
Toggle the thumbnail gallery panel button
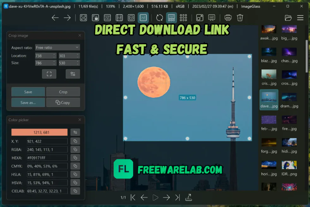point(171,18)
